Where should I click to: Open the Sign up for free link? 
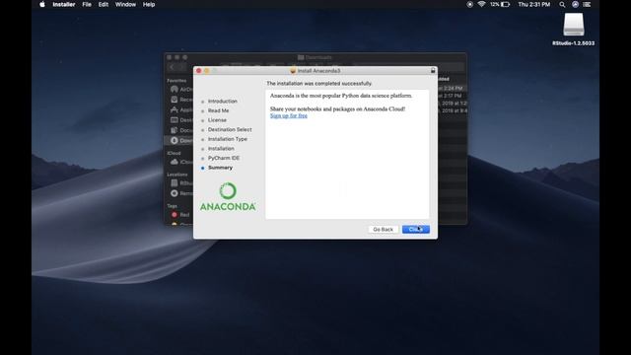coord(289,115)
